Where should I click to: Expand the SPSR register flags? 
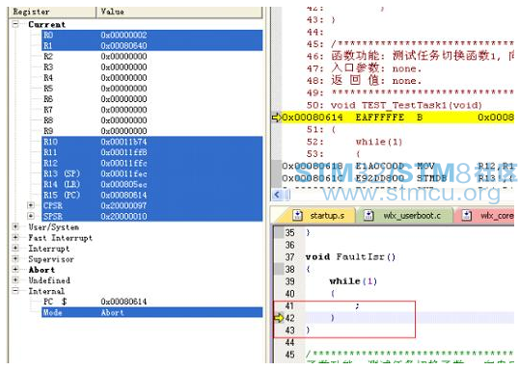(x=31, y=216)
